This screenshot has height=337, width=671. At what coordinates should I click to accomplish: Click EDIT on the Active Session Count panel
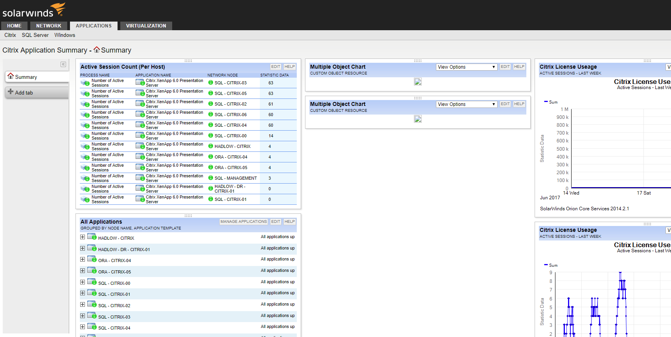(276, 67)
